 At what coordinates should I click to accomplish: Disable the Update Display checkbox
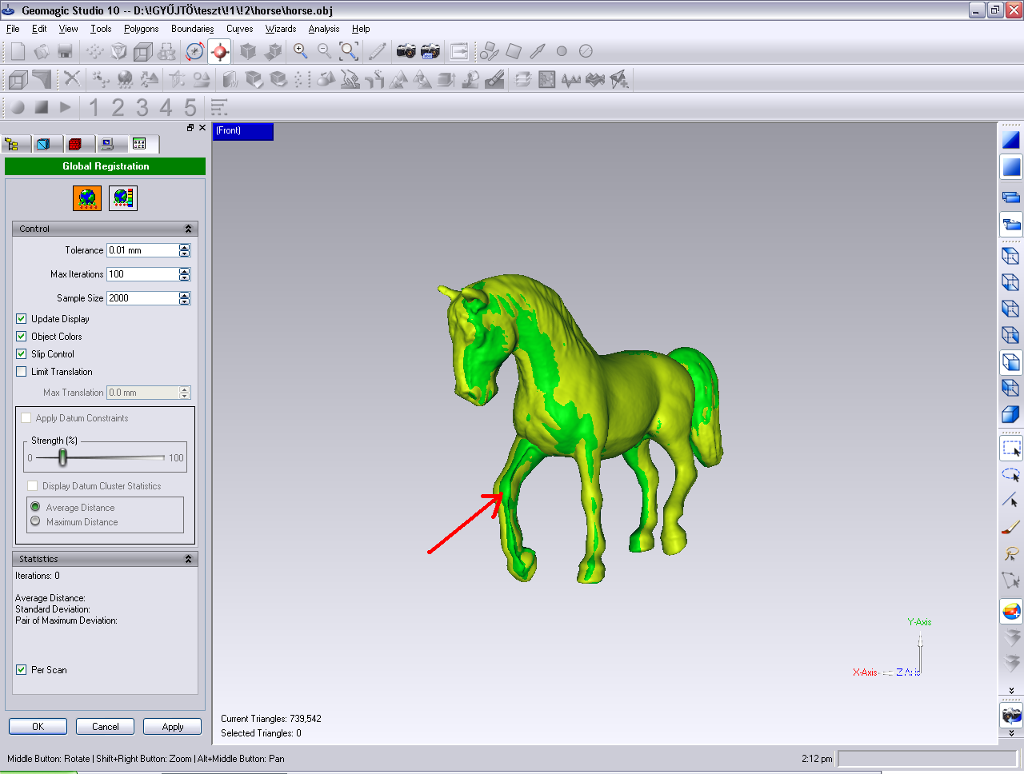22,319
